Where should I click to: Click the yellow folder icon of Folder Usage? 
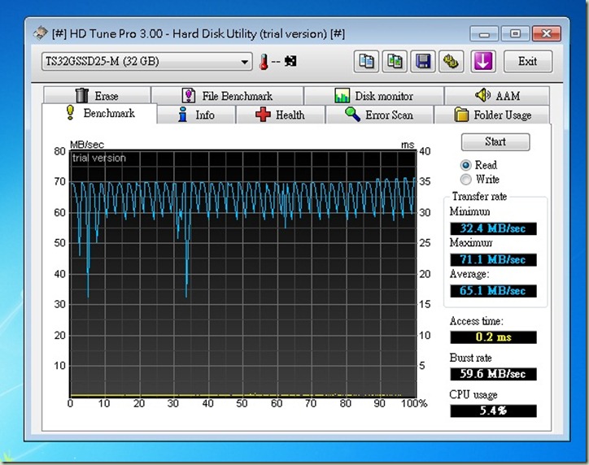[461, 114]
